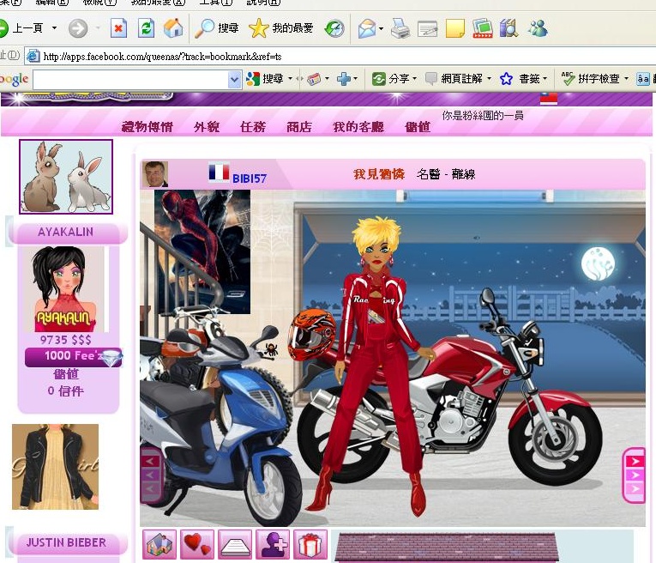Click the stacked papers icon

click(235, 544)
